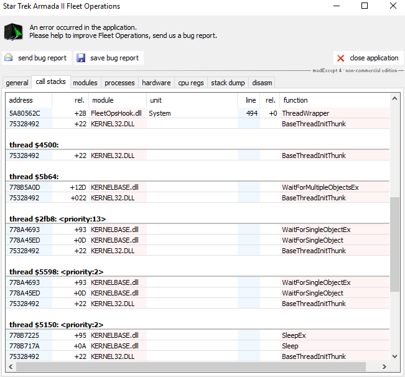The width and height of the screenshot is (405, 377).
Task: Click line number 494
Action: (248, 113)
